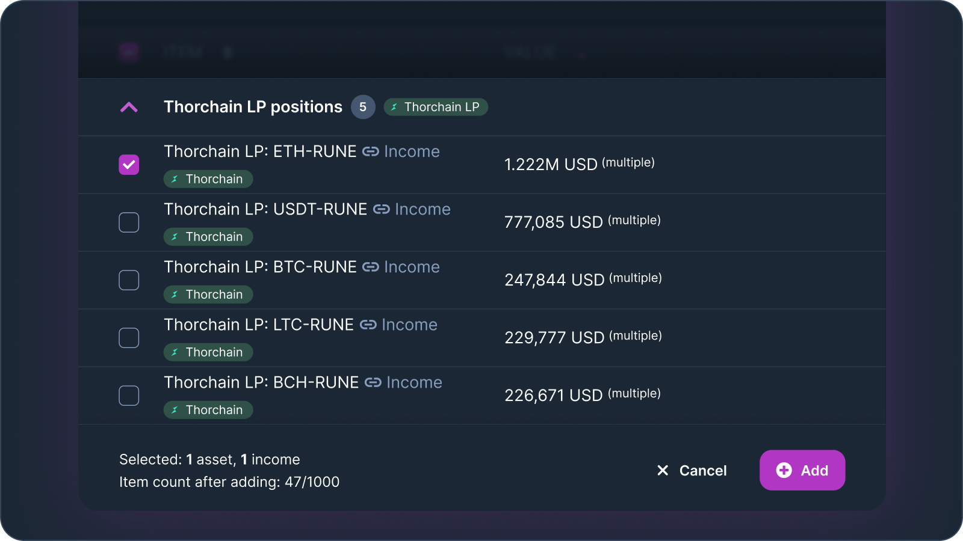Check the BCH-RUNE position checkbox
This screenshot has height=541, width=963.
tap(129, 395)
